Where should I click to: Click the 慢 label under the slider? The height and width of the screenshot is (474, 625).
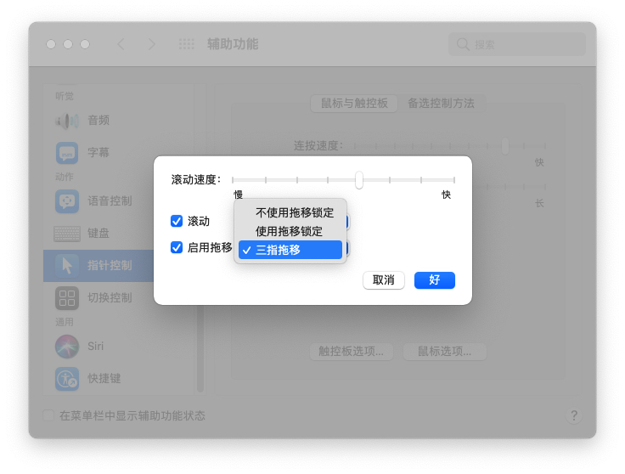239,195
